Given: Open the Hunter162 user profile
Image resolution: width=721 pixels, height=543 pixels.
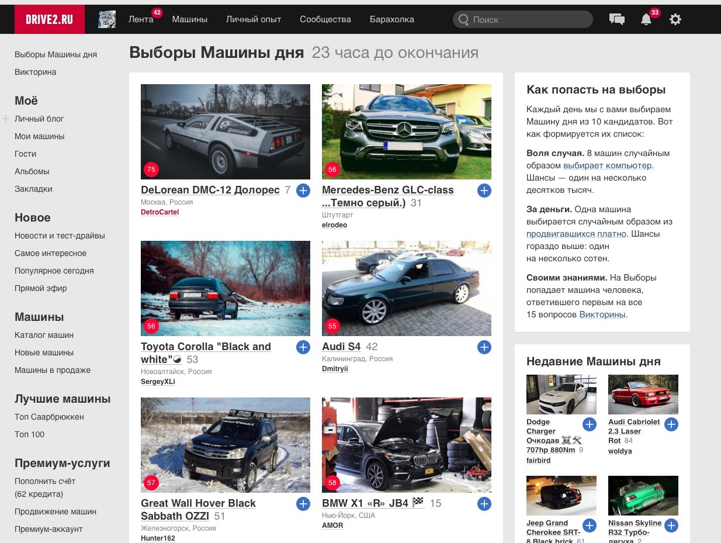Looking at the screenshot, I should (158, 538).
